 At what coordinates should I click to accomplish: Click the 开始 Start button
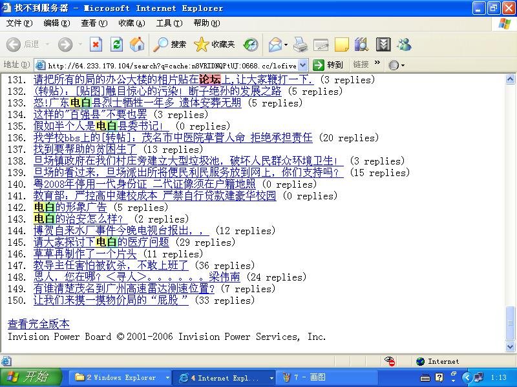point(27,377)
